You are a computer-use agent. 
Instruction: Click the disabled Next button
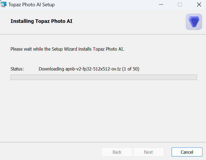(148, 152)
